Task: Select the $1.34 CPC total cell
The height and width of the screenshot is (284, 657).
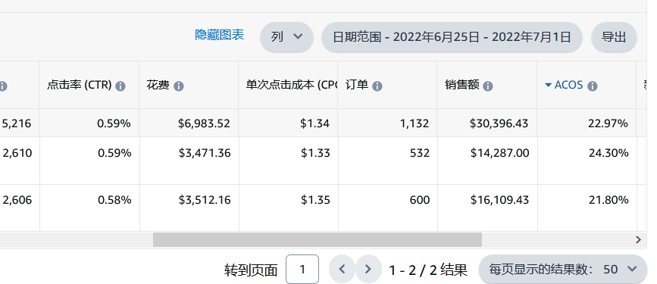Action: click(x=288, y=123)
